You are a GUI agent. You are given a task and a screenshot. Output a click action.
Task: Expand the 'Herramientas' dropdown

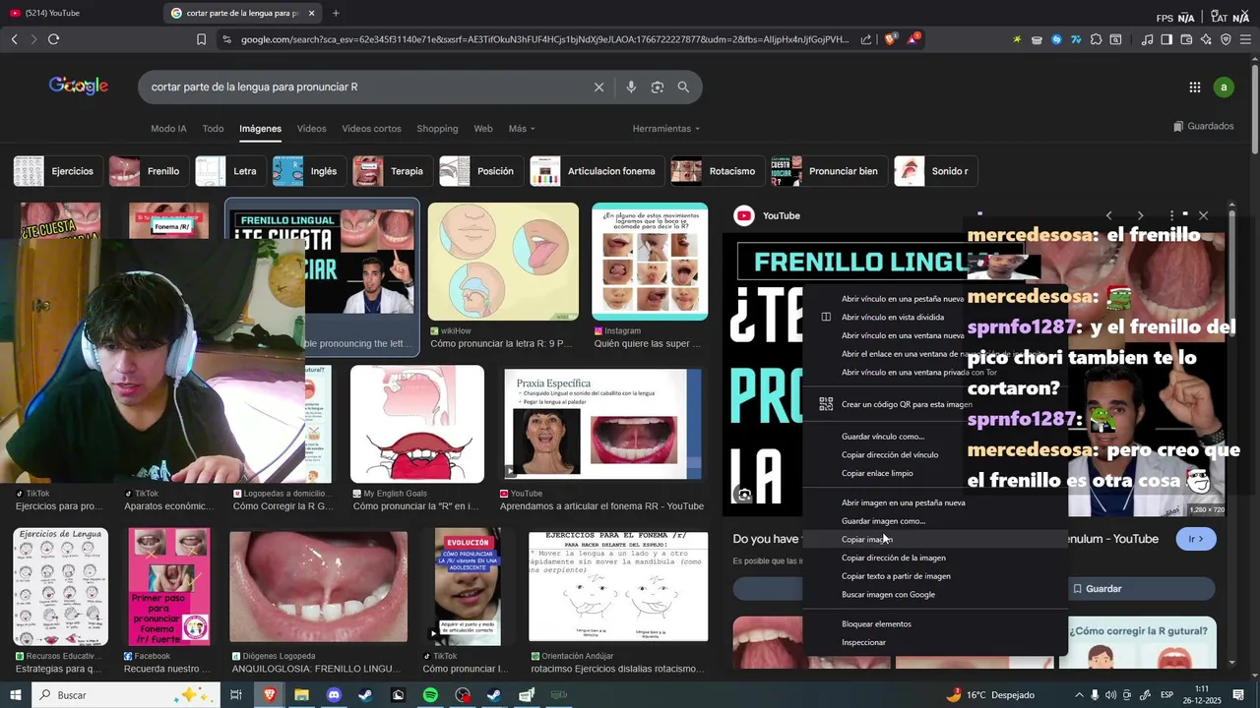click(x=666, y=129)
